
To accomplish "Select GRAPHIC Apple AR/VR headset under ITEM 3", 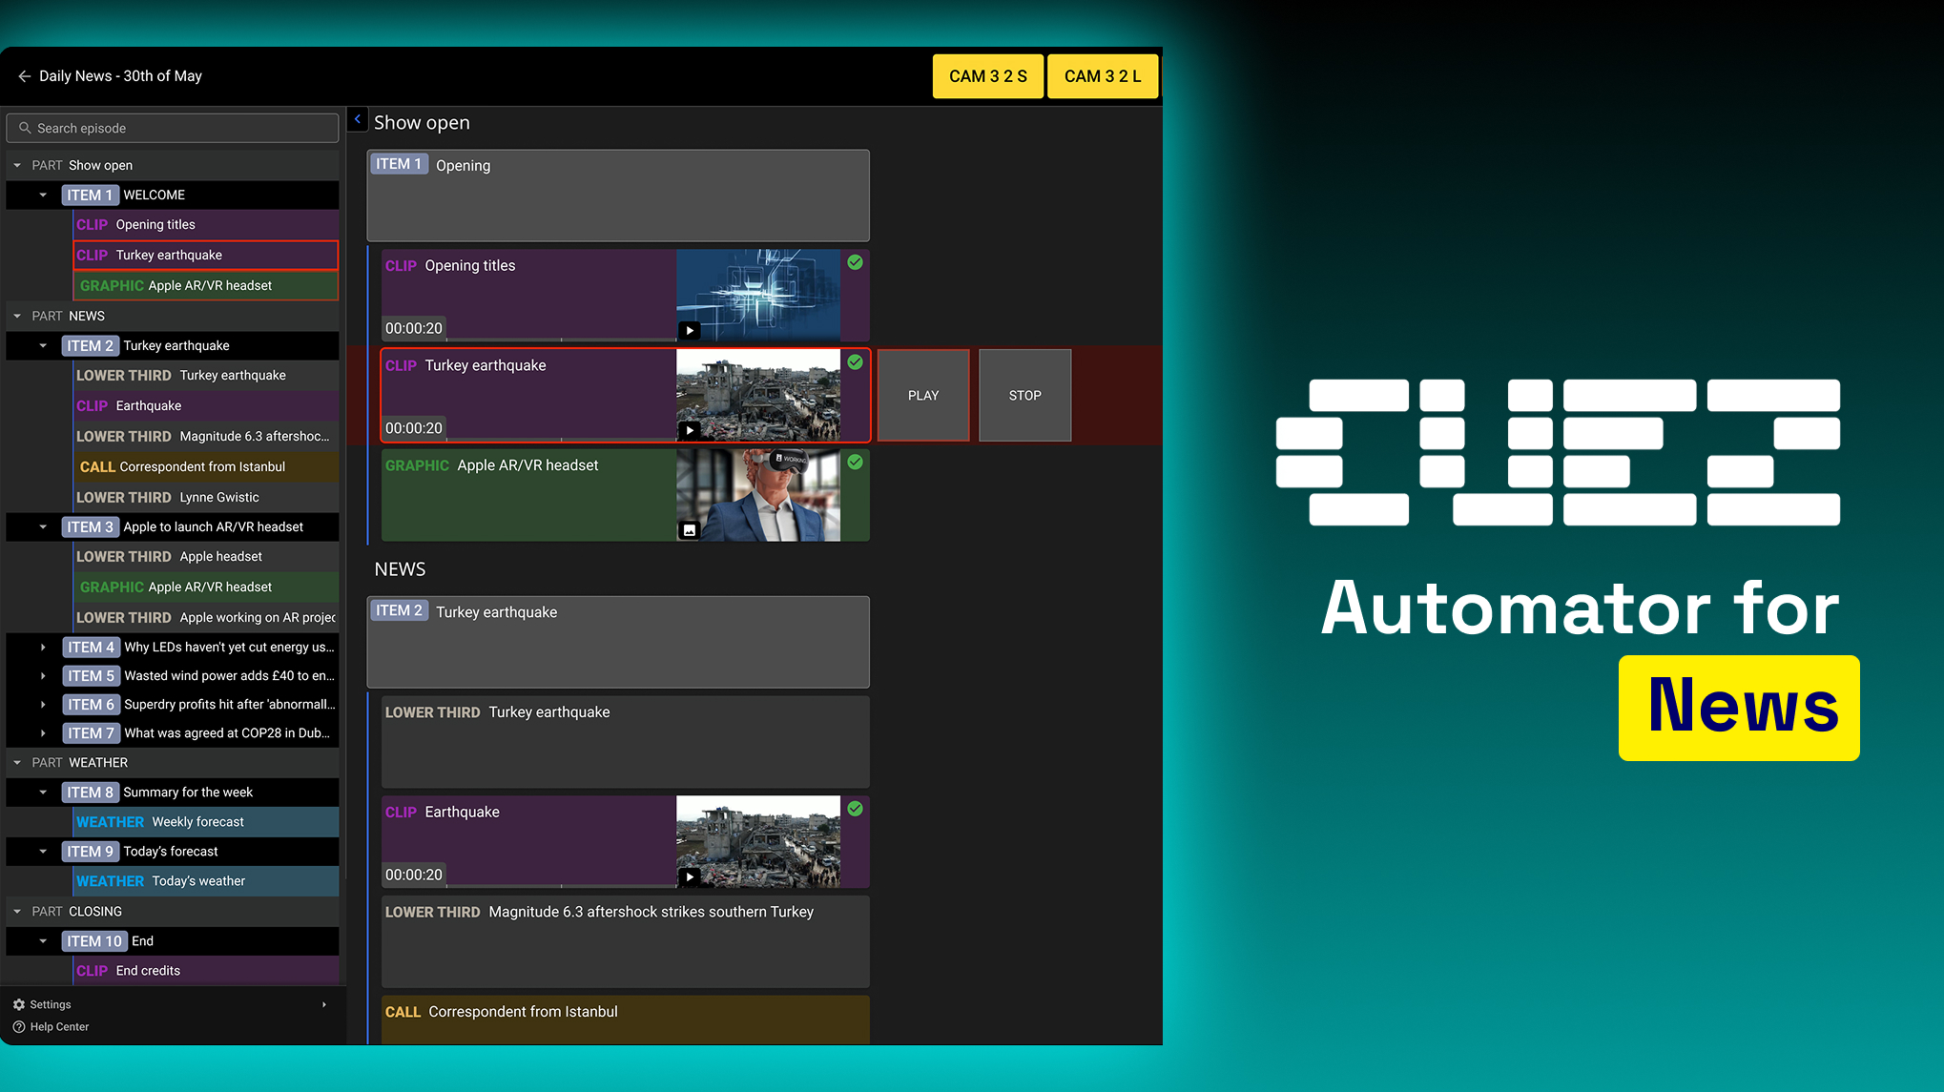I will coord(206,587).
